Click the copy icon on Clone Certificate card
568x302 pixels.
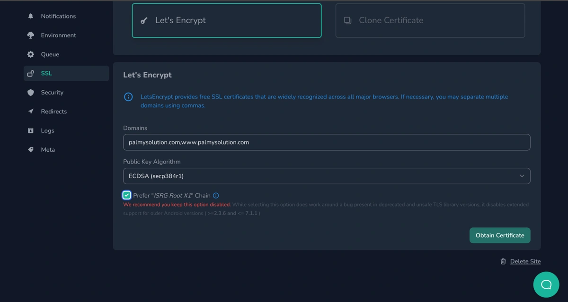click(x=348, y=21)
